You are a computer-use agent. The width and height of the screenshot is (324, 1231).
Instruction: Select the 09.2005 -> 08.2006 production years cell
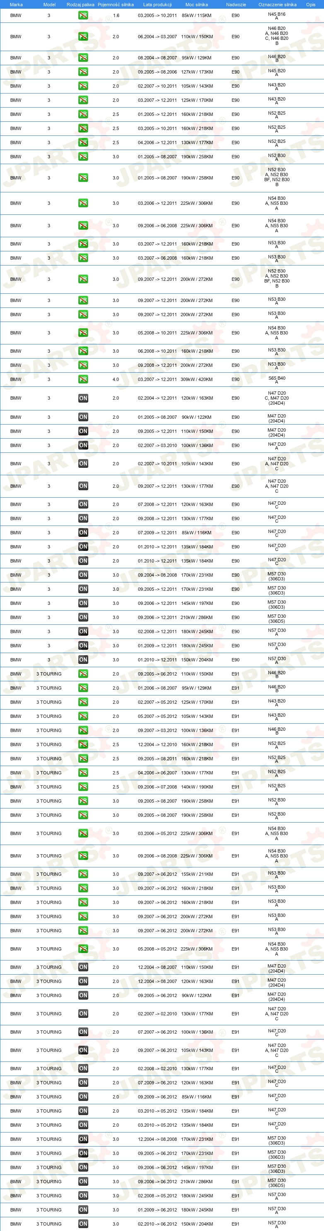[x=157, y=72]
